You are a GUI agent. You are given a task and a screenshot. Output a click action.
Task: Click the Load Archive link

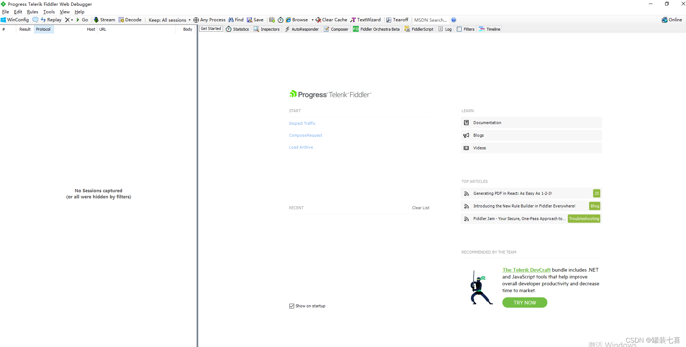(x=301, y=147)
